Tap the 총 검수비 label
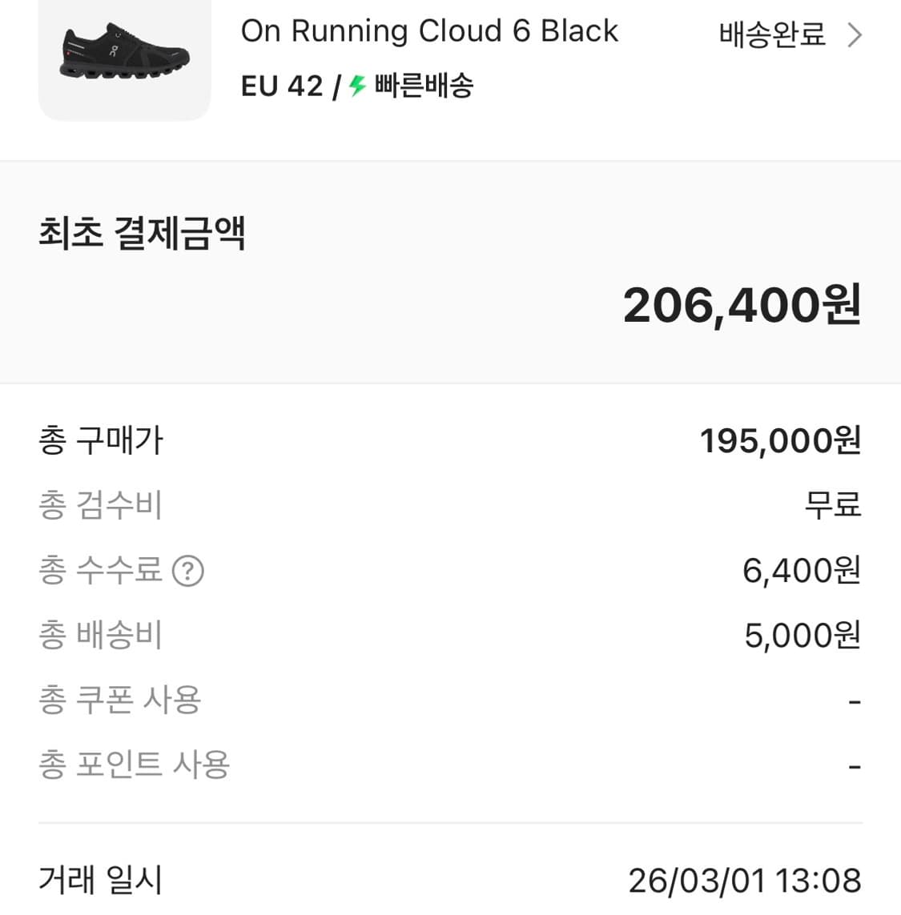Viewport: 901px width, 915px height. click(101, 506)
